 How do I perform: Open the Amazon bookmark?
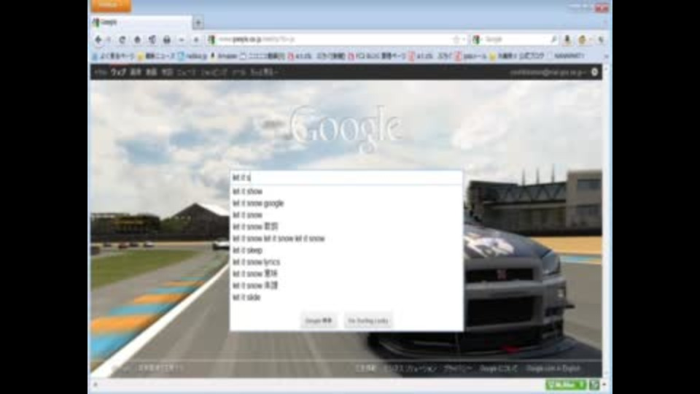pos(224,56)
